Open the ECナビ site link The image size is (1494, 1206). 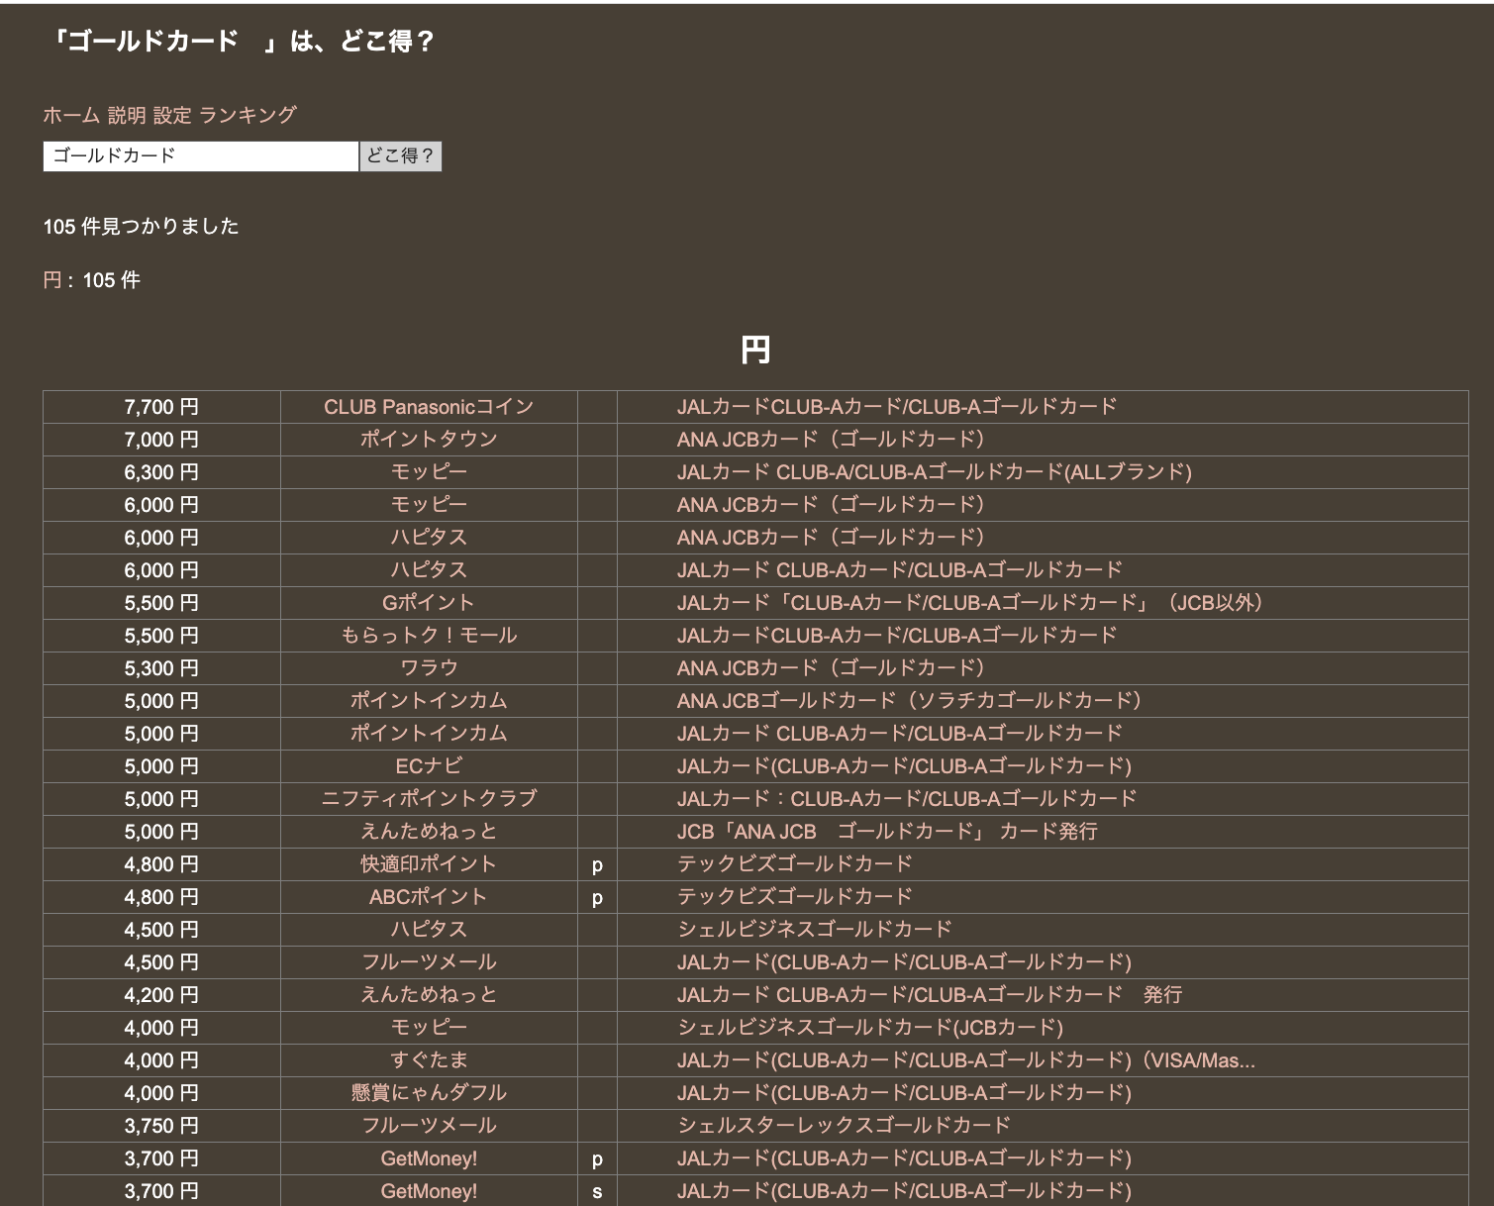coord(428,766)
